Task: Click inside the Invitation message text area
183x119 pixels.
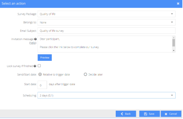Action: click(105, 44)
